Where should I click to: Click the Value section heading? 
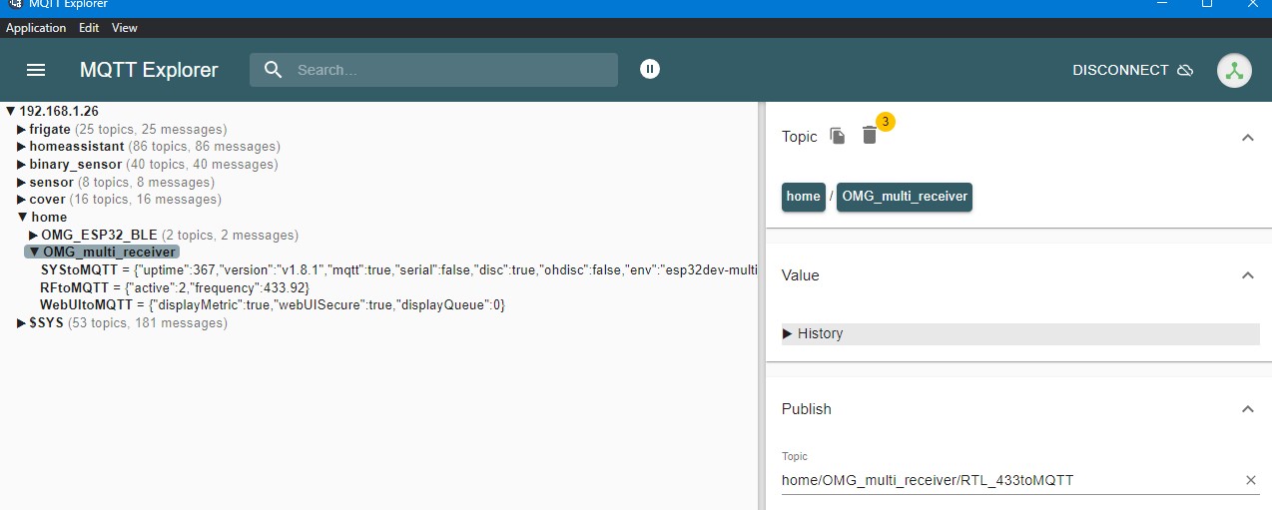click(x=801, y=274)
